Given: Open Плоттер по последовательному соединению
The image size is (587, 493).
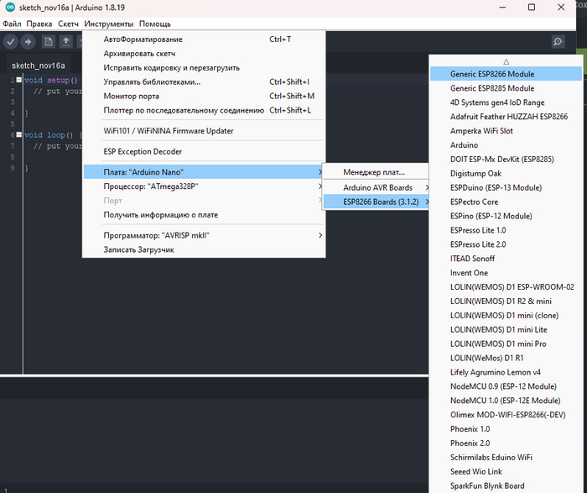Looking at the screenshot, I should (x=204, y=110).
